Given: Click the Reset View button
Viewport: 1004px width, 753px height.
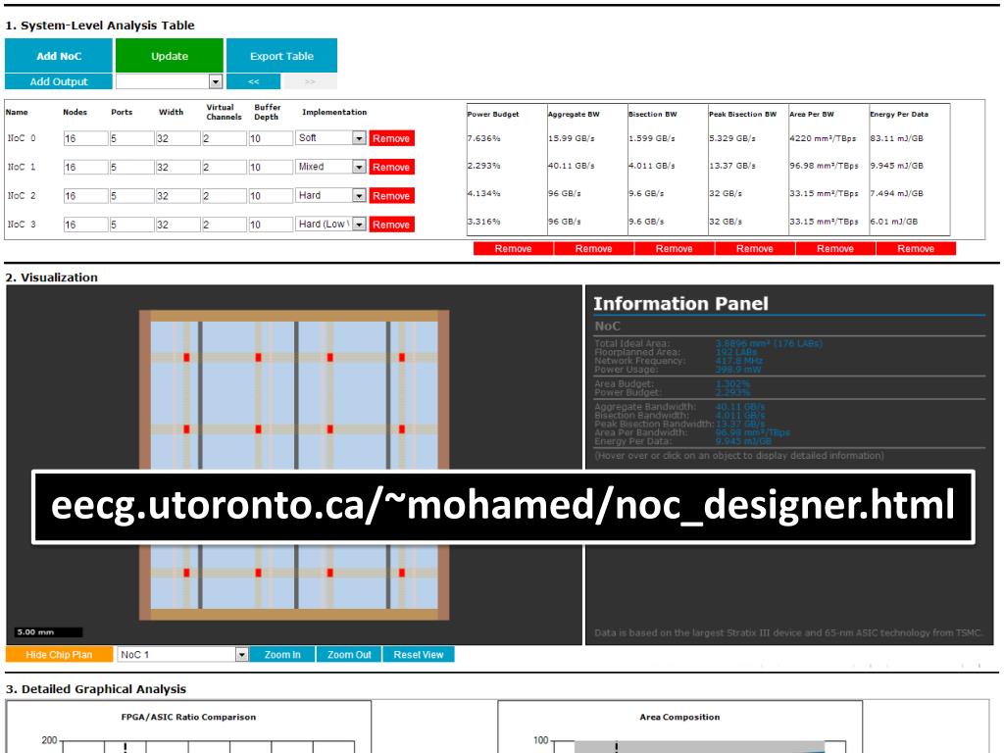Looking at the screenshot, I should pos(418,654).
